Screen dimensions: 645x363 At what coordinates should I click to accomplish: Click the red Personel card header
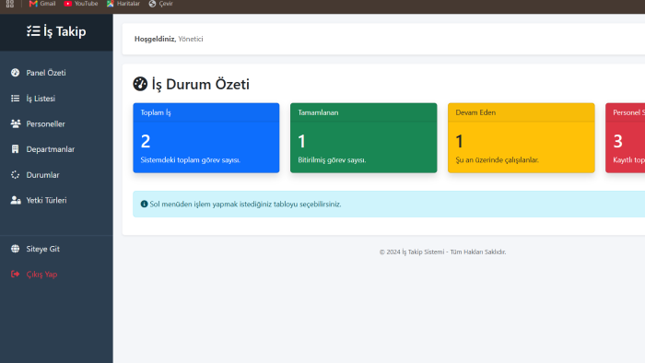pyautogui.click(x=626, y=112)
